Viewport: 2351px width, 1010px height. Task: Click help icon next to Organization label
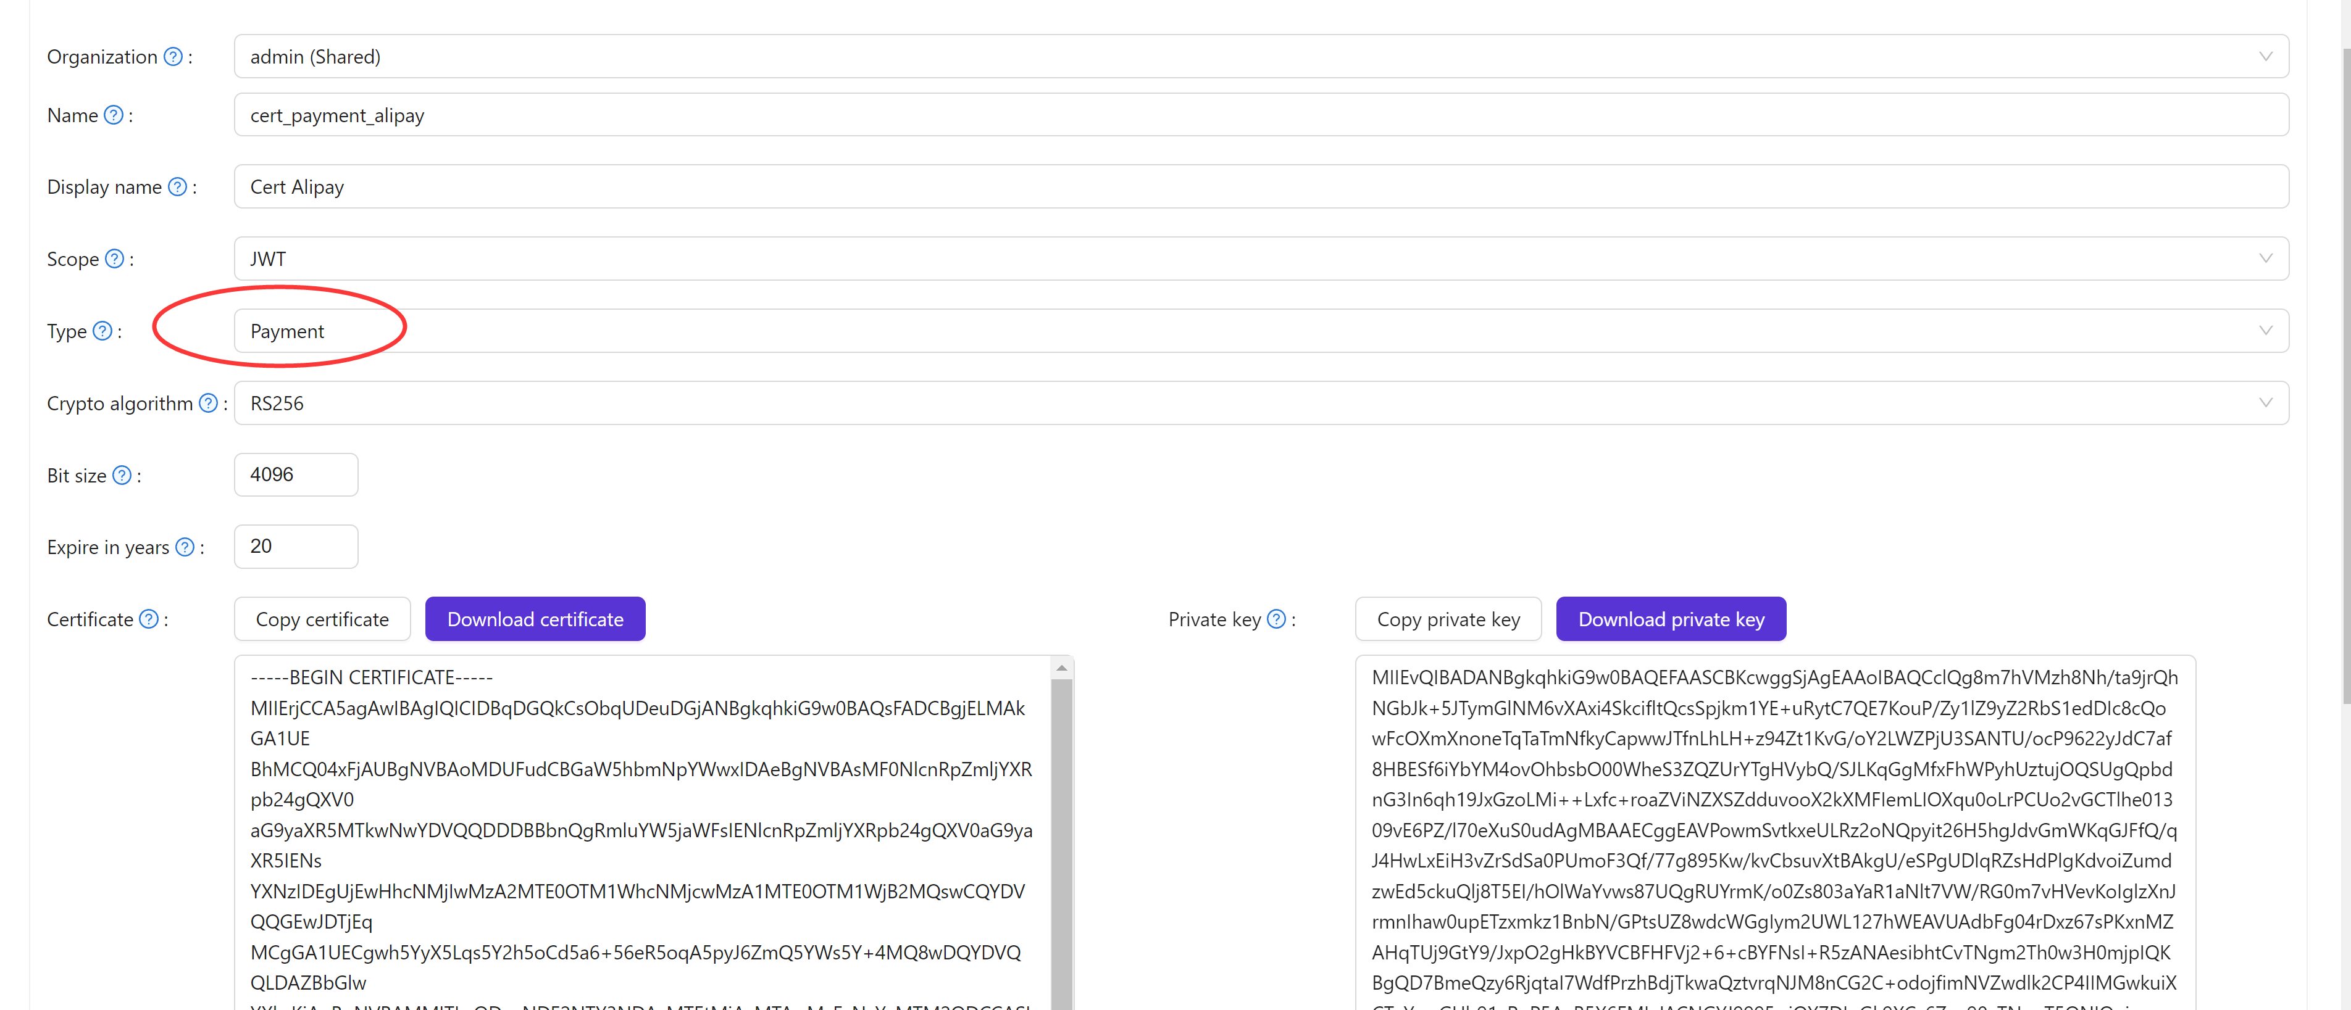coord(172,57)
